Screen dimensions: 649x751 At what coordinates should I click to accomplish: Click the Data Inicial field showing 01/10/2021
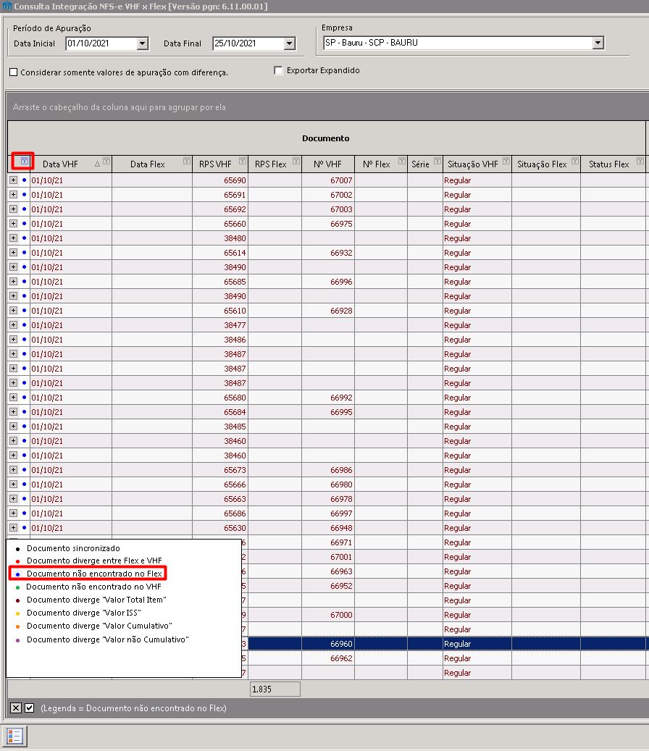[101, 43]
